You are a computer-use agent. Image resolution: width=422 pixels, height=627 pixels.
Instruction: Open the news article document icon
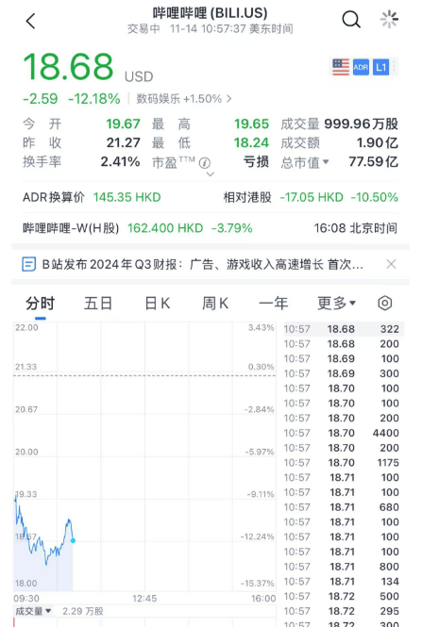(29, 264)
